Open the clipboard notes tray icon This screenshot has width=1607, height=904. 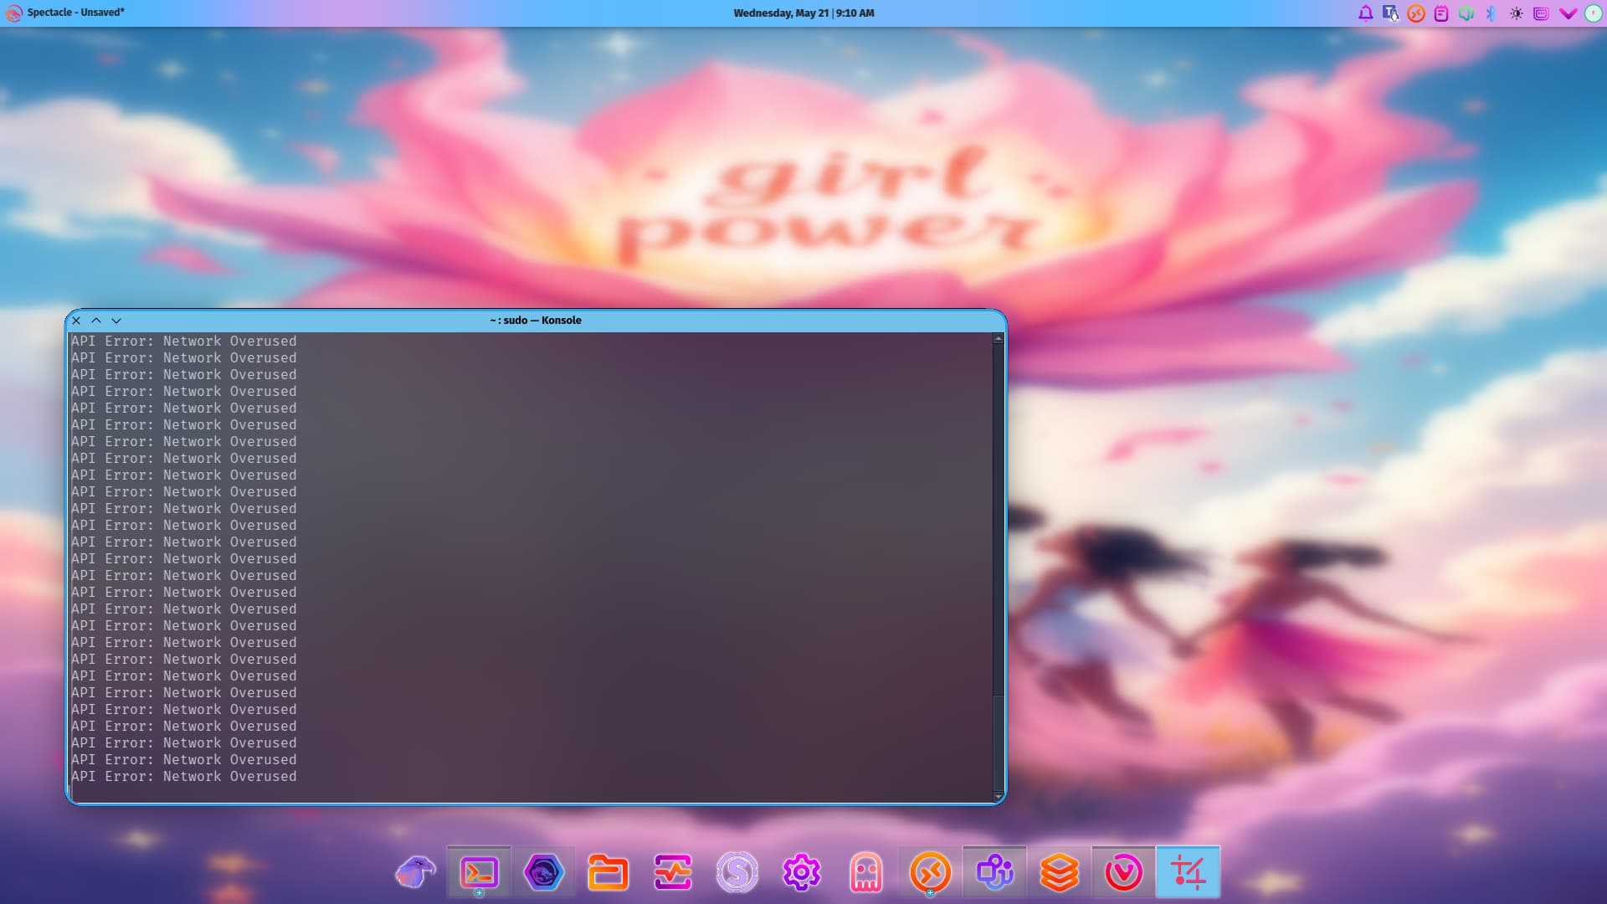point(1440,13)
